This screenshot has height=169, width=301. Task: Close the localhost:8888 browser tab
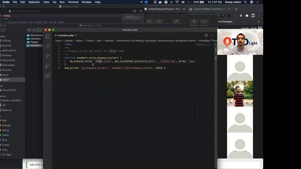229,9
